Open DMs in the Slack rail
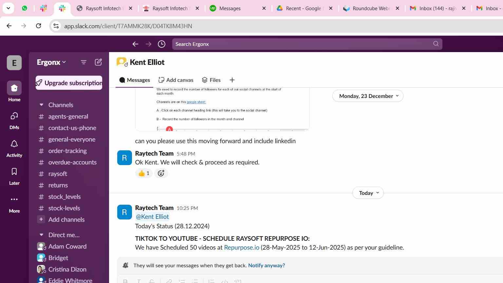 14,120
